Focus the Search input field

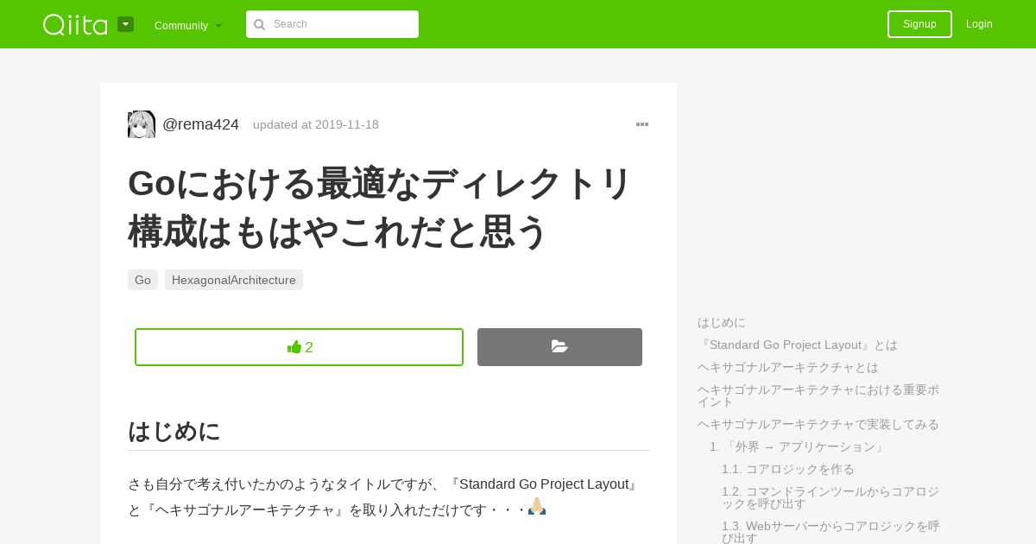(332, 24)
